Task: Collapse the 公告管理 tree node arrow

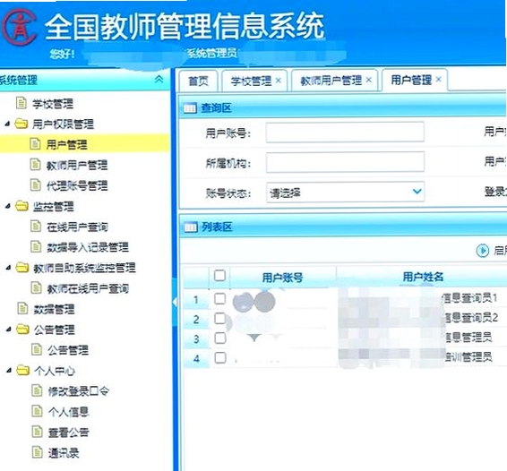Action: point(9,330)
